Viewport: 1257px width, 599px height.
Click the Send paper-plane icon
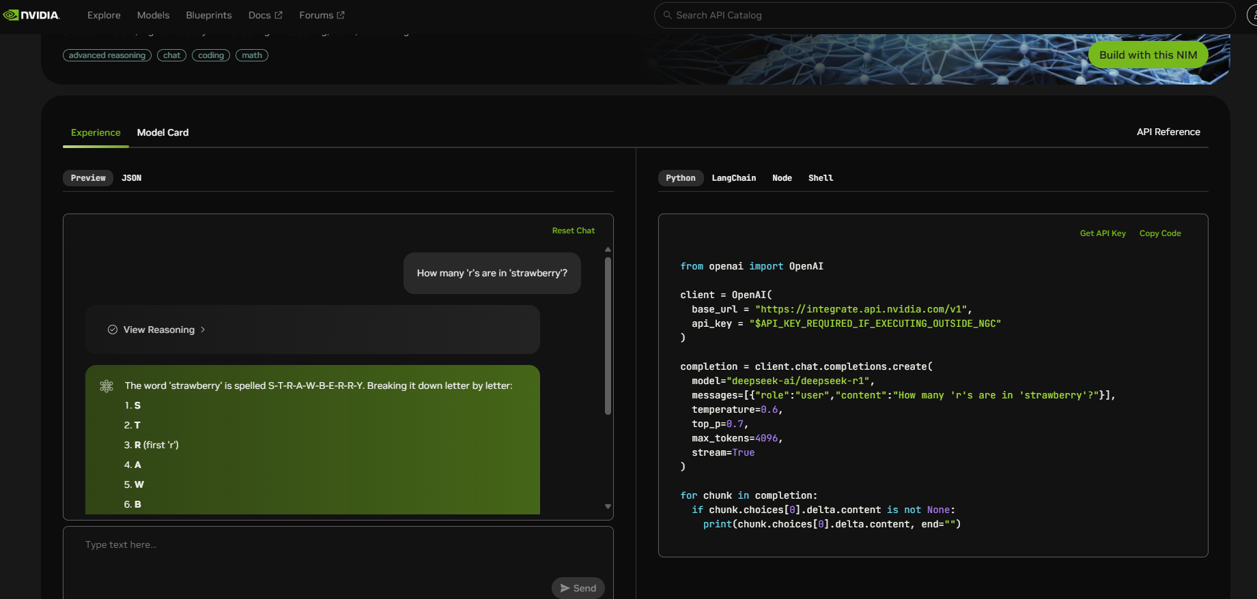point(565,588)
